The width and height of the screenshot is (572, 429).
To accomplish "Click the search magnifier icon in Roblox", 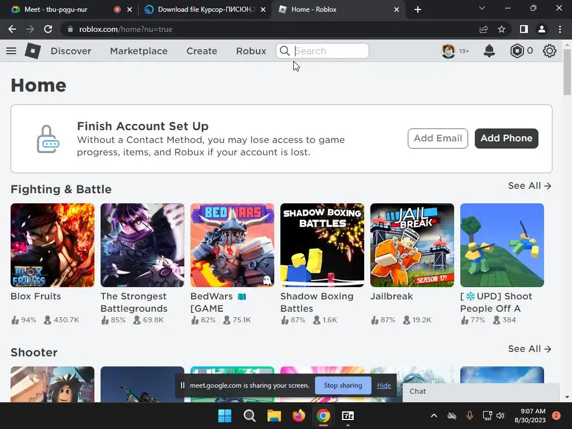I will [285, 51].
